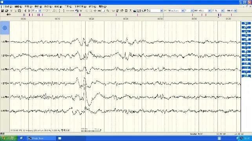The image size is (252, 141).
Task: Click the topmost blue montage button in right panel
Action: coord(246,23)
